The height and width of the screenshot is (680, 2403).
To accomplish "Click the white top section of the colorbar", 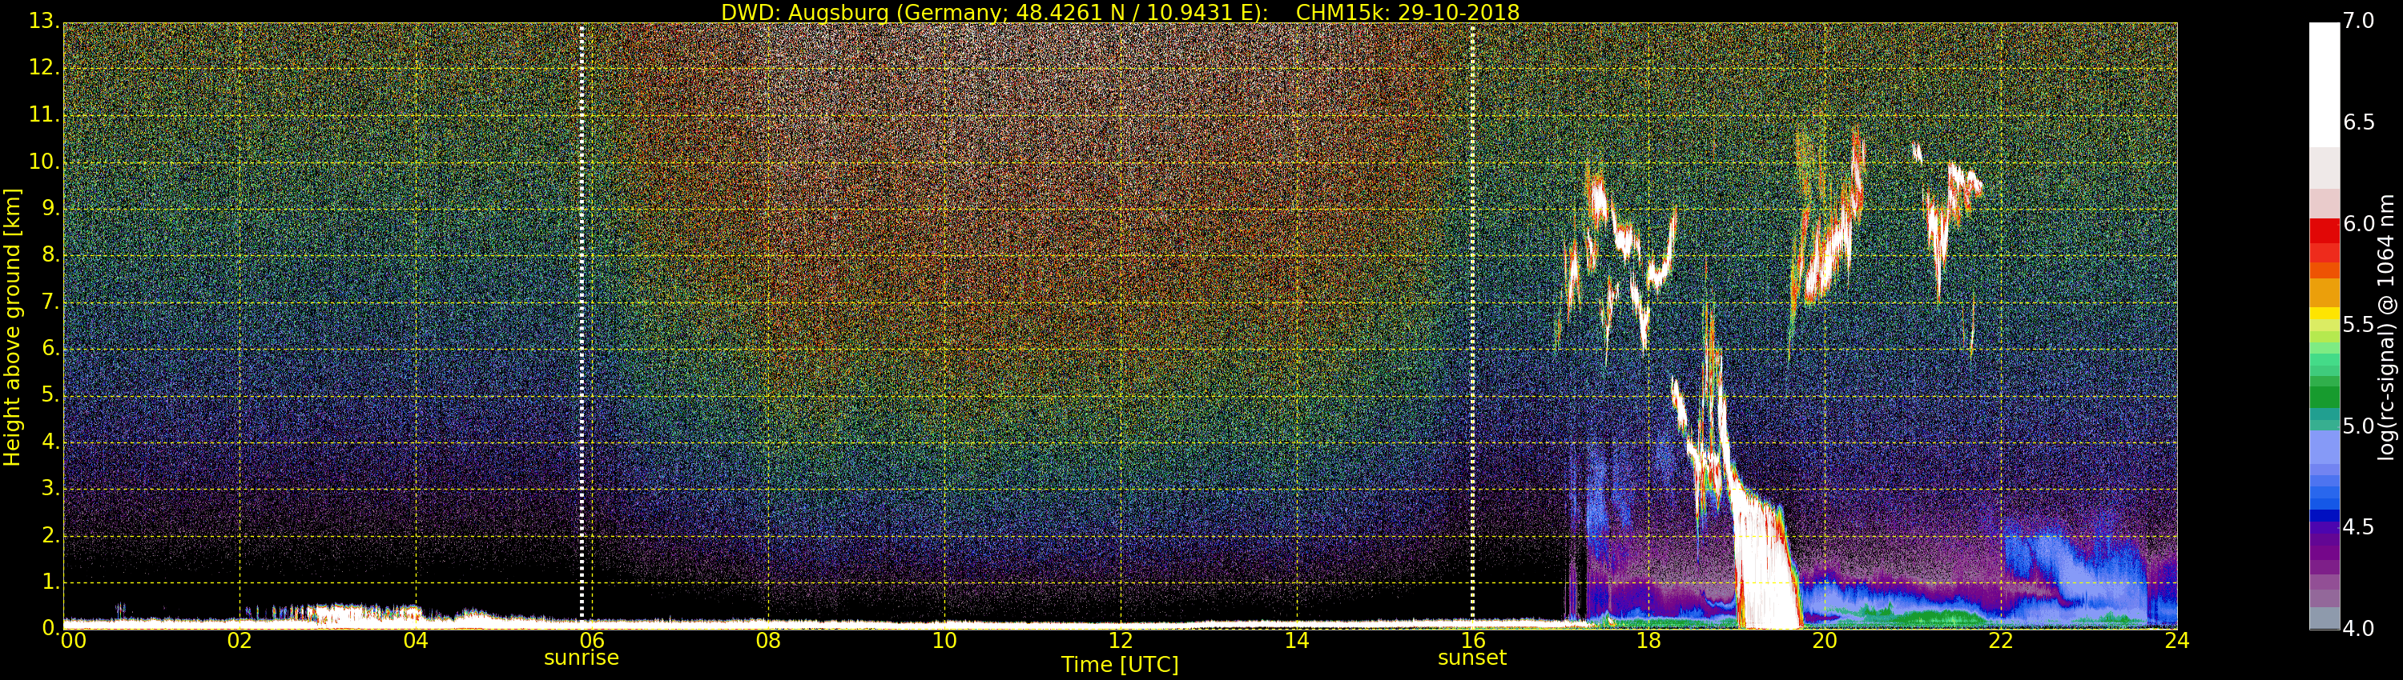I will click(2324, 84).
